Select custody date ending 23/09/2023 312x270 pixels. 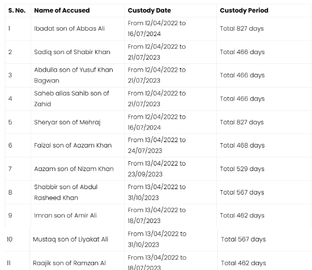pos(157,169)
